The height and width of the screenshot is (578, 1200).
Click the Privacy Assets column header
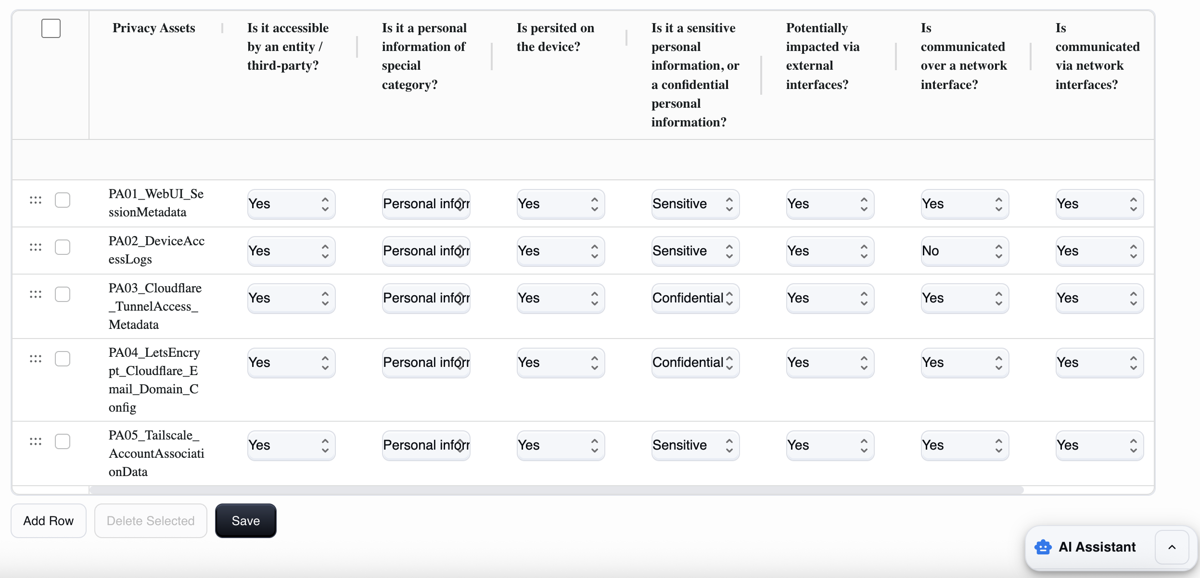pyautogui.click(x=153, y=28)
